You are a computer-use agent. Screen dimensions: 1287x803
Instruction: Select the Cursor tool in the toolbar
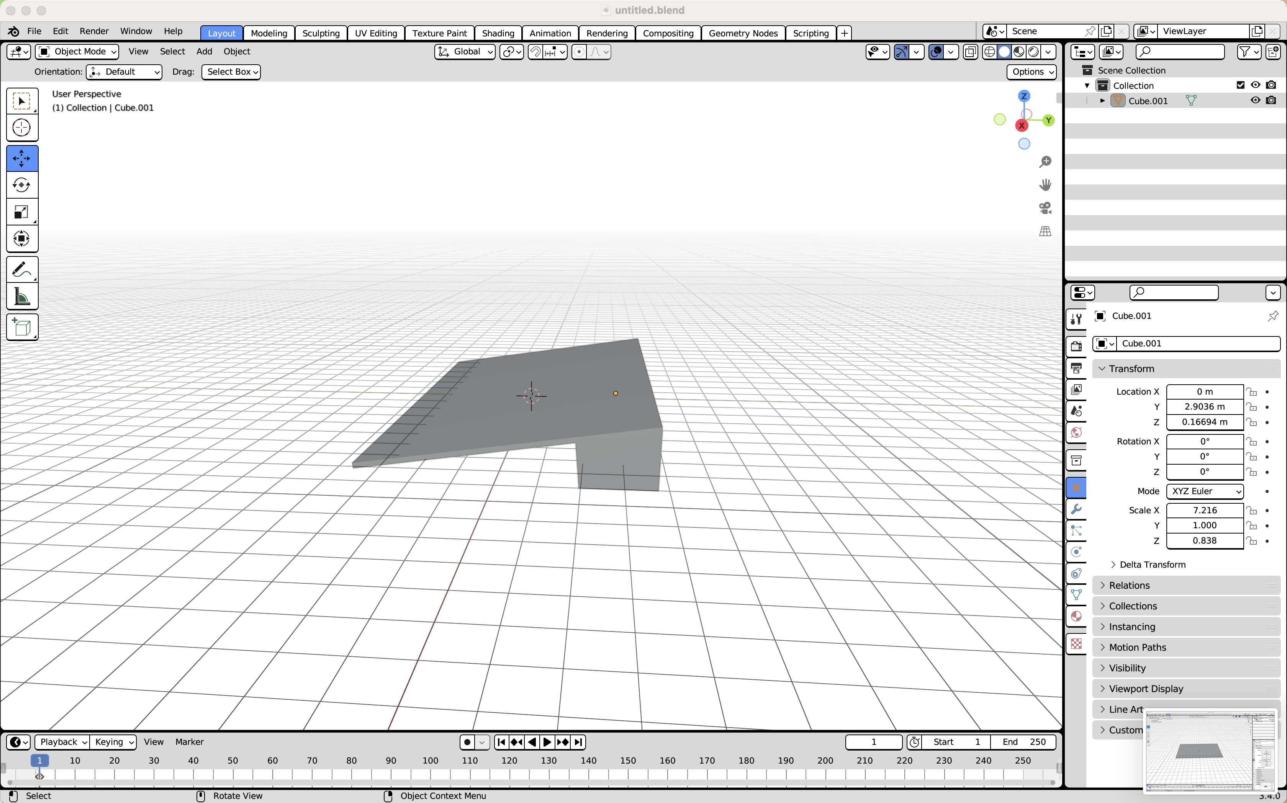click(x=22, y=127)
